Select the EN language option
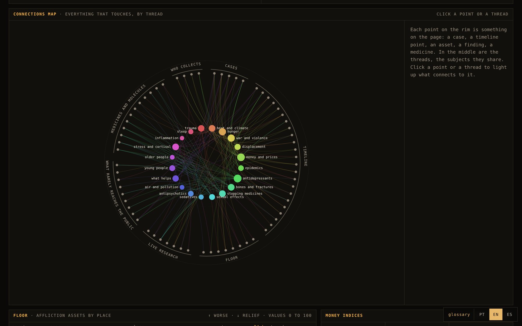 click(496, 314)
